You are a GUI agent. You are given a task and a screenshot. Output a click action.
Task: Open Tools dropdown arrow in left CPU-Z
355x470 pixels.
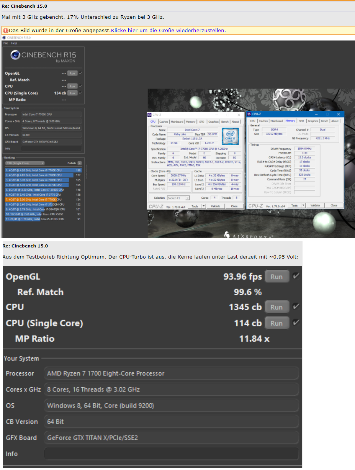204,206
